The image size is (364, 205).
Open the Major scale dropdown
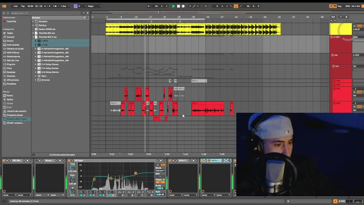click(94, 6)
